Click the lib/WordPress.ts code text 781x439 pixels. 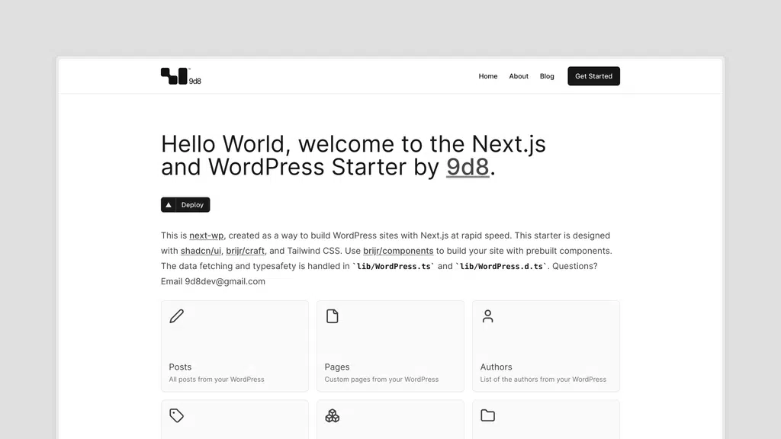[394, 266]
